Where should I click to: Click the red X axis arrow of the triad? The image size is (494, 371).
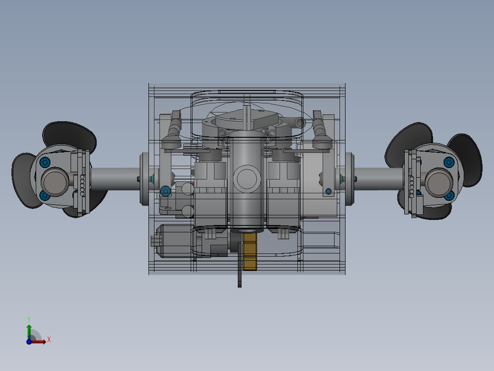click(39, 342)
